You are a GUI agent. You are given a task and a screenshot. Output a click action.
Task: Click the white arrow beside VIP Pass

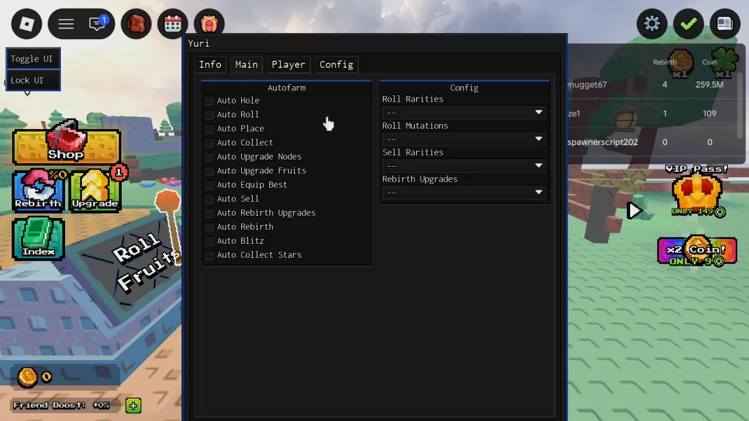[x=635, y=210]
